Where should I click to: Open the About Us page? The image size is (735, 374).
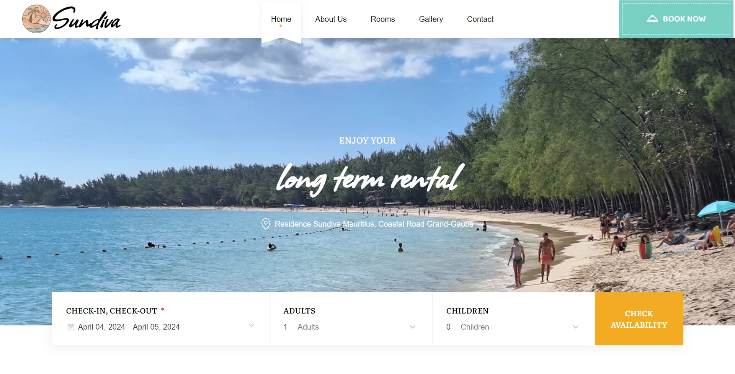(x=331, y=19)
